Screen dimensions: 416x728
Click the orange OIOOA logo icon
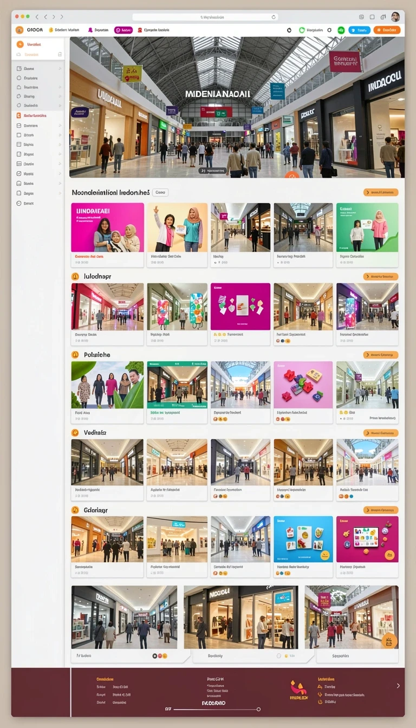(x=19, y=30)
